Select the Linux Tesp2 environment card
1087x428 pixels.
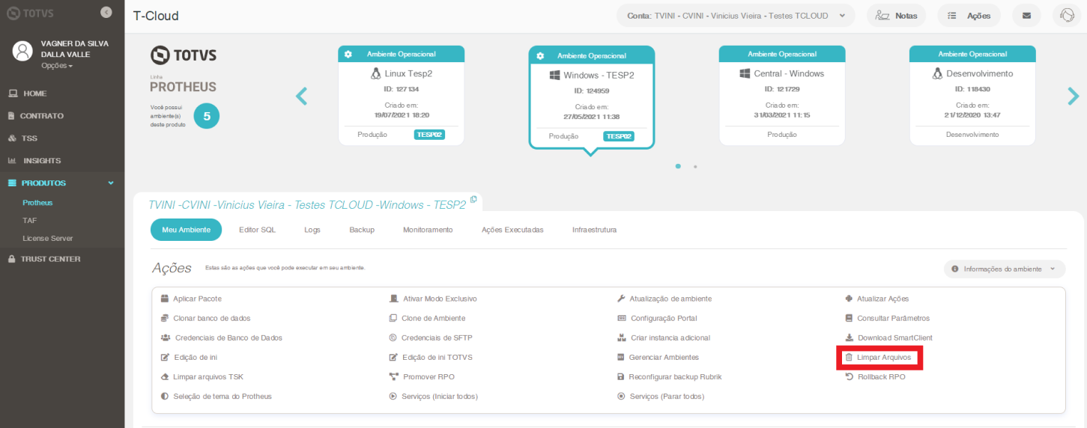[x=402, y=95]
